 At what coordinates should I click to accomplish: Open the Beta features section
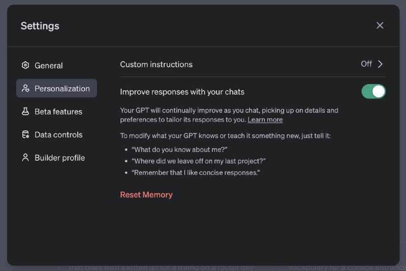tap(58, 111)
